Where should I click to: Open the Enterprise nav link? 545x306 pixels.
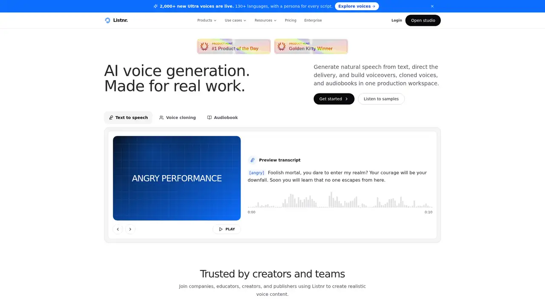pos(313,20)
